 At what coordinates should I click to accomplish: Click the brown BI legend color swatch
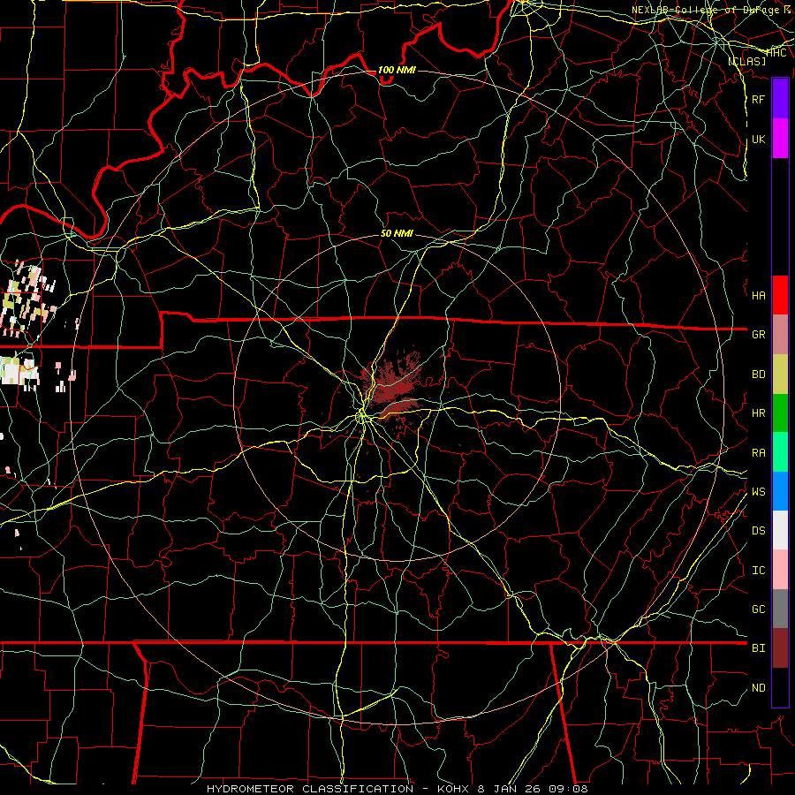point(780,648)
